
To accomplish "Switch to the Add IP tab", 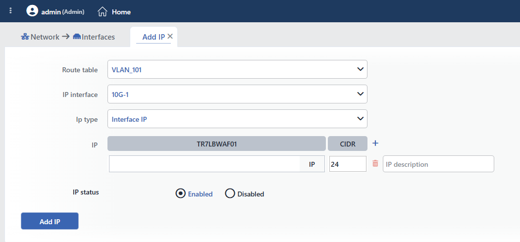I will (154, 37).
